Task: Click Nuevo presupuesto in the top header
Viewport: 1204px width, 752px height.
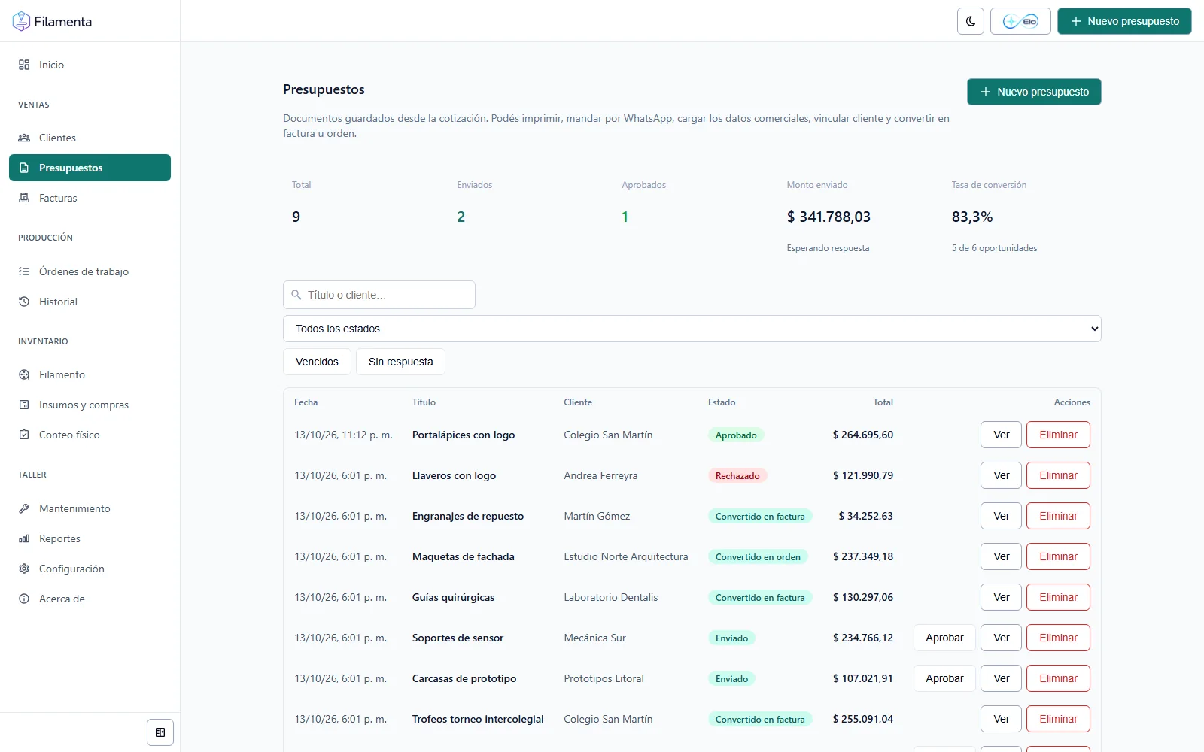Action: pyautogui.click(x=1124, y=21)
